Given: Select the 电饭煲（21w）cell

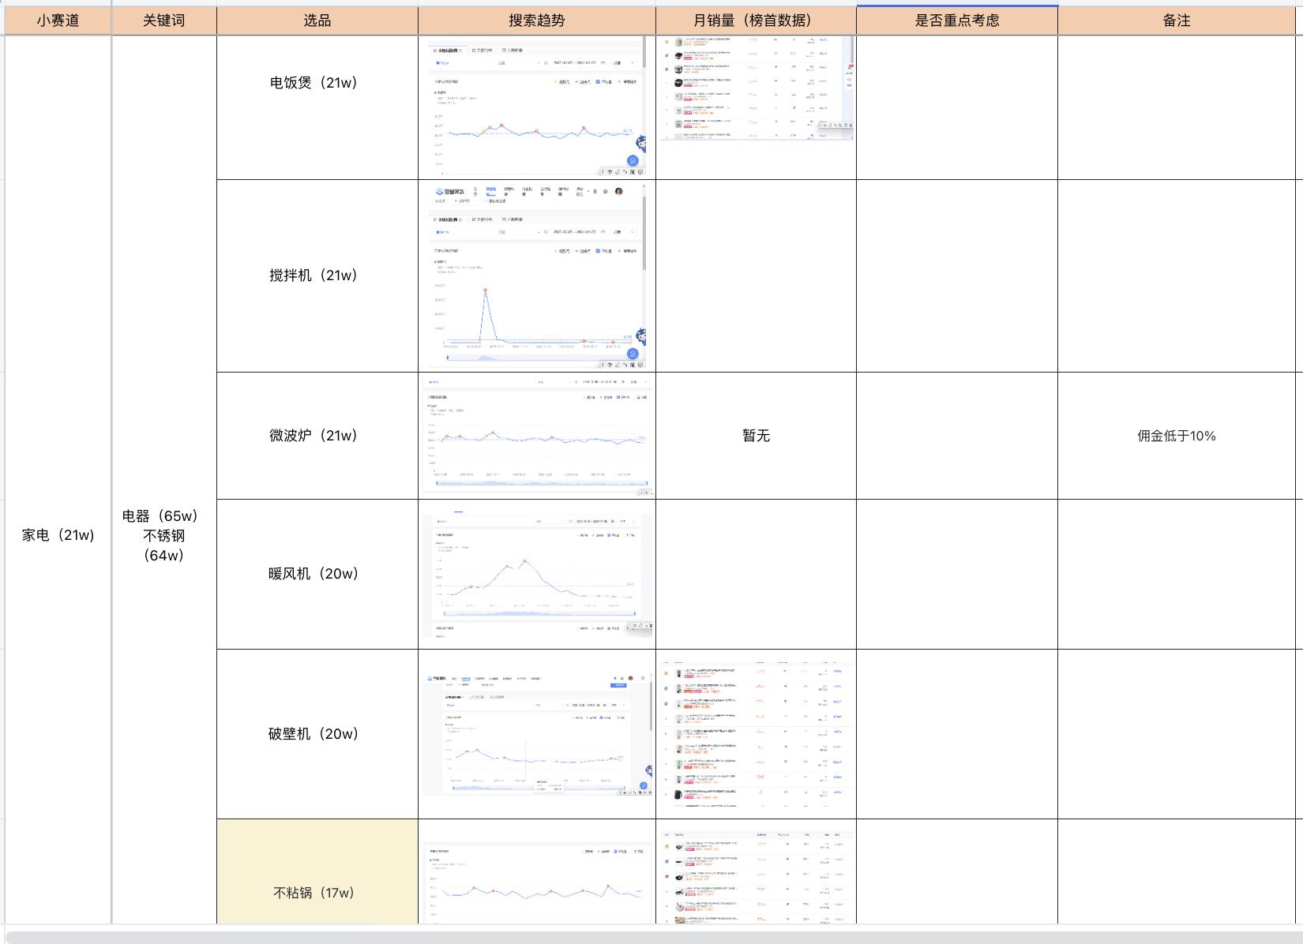Looking at the screenshot, I should tap(317, 83).
